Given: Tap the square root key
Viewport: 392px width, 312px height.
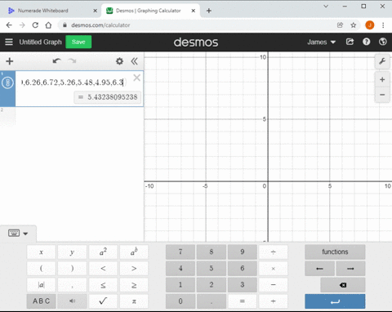Looking at the screenshot, I should click(103, 301).
